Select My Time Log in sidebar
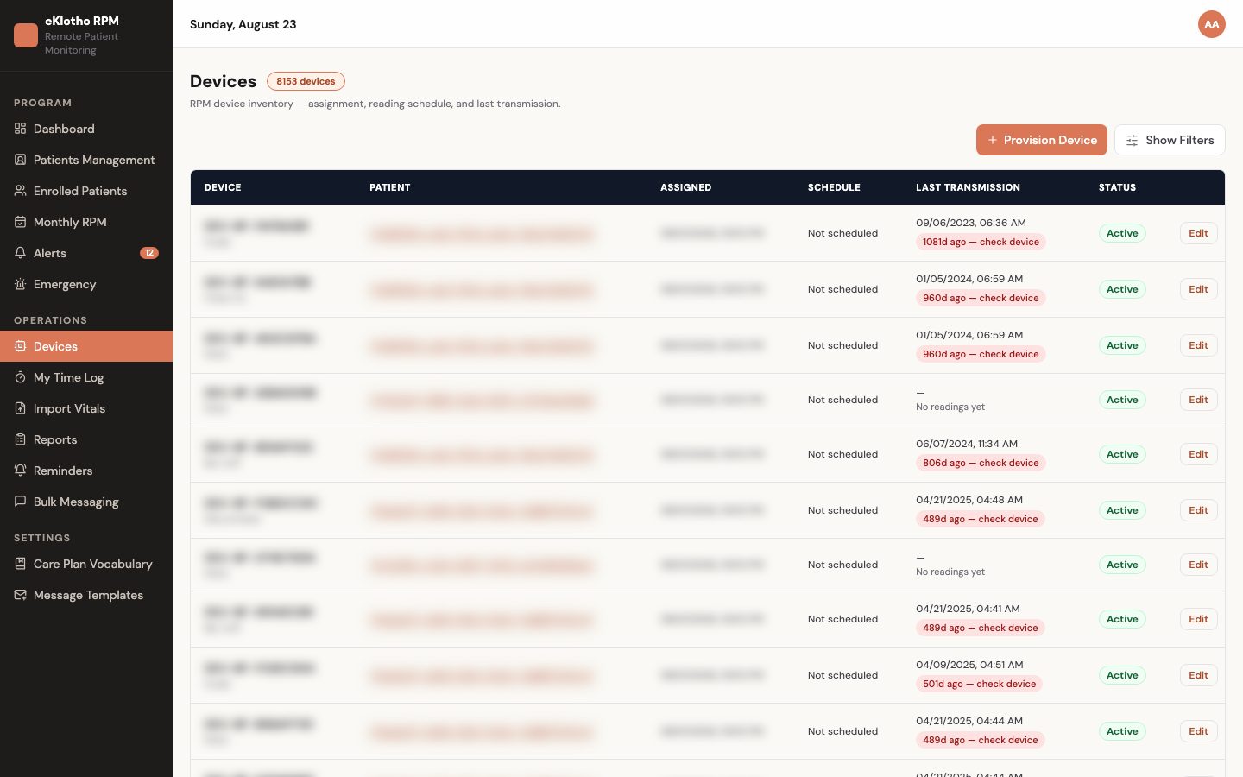 pos(86,377)
